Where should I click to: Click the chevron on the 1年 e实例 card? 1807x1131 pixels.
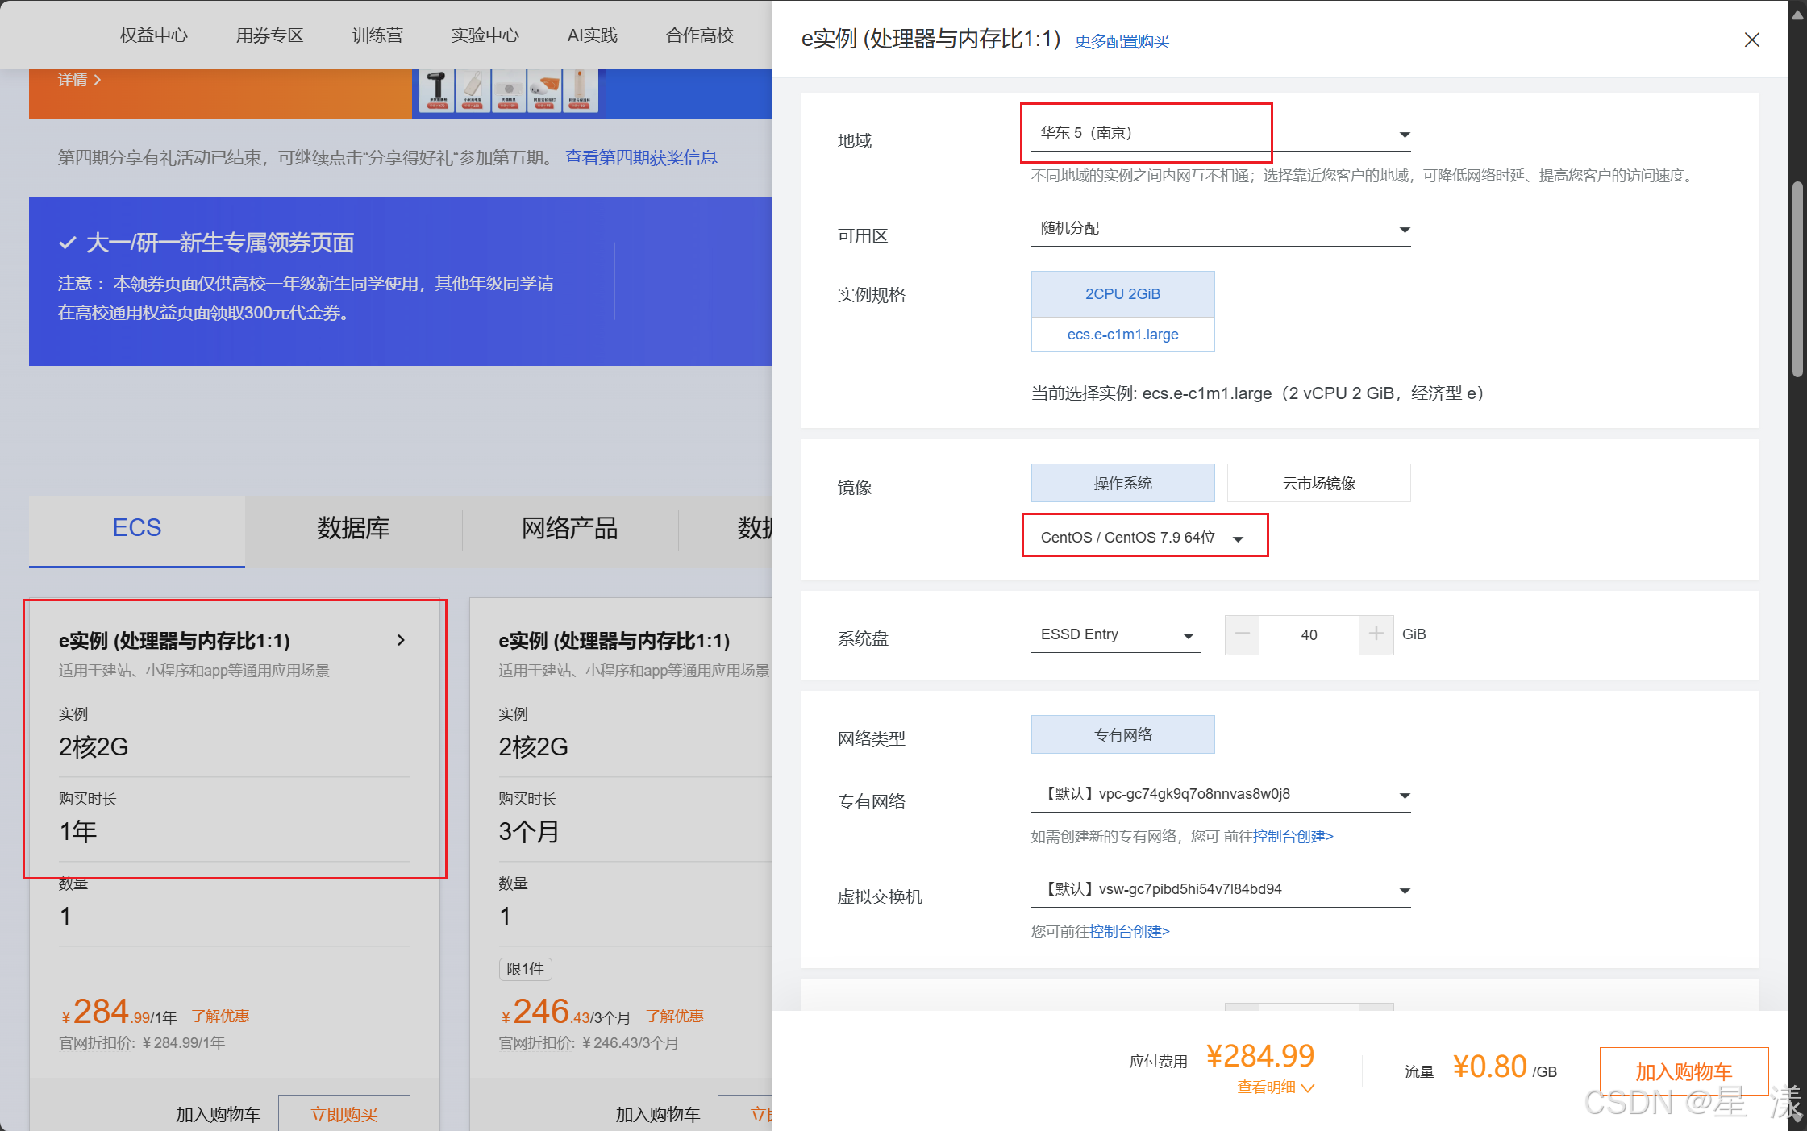401,640
